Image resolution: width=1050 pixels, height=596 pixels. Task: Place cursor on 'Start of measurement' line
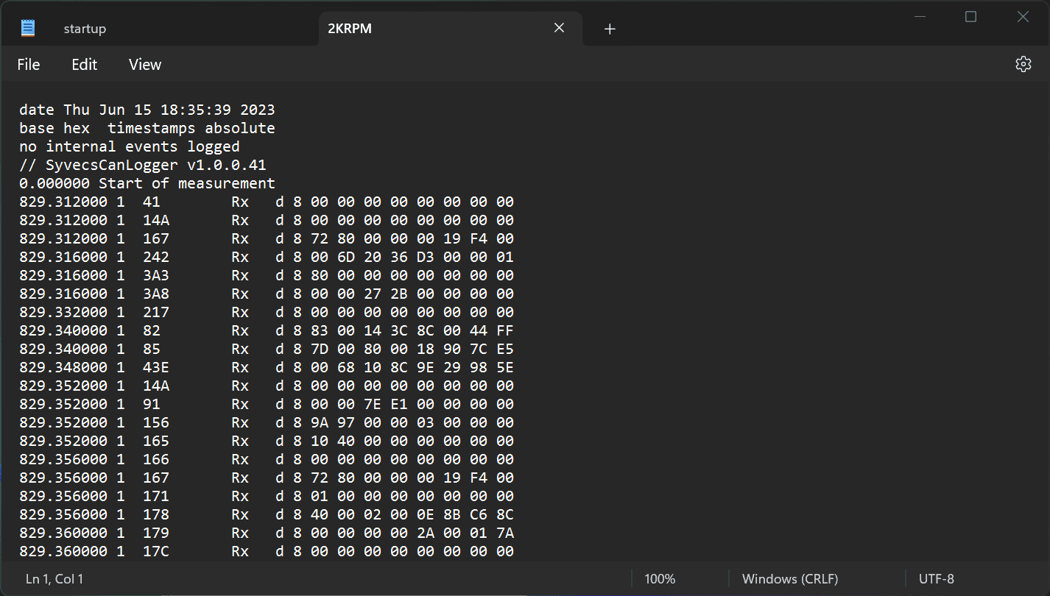click(x=147, y=183)
